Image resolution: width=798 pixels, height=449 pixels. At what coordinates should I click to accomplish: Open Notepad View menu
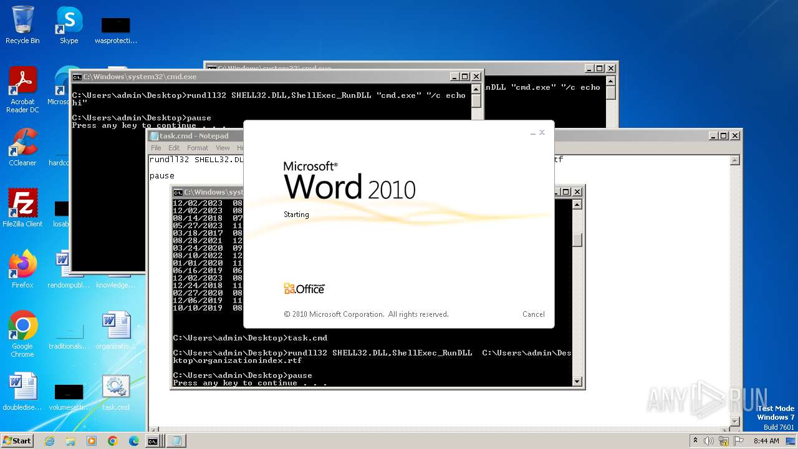pyautogui.click(x=223, y=148)
